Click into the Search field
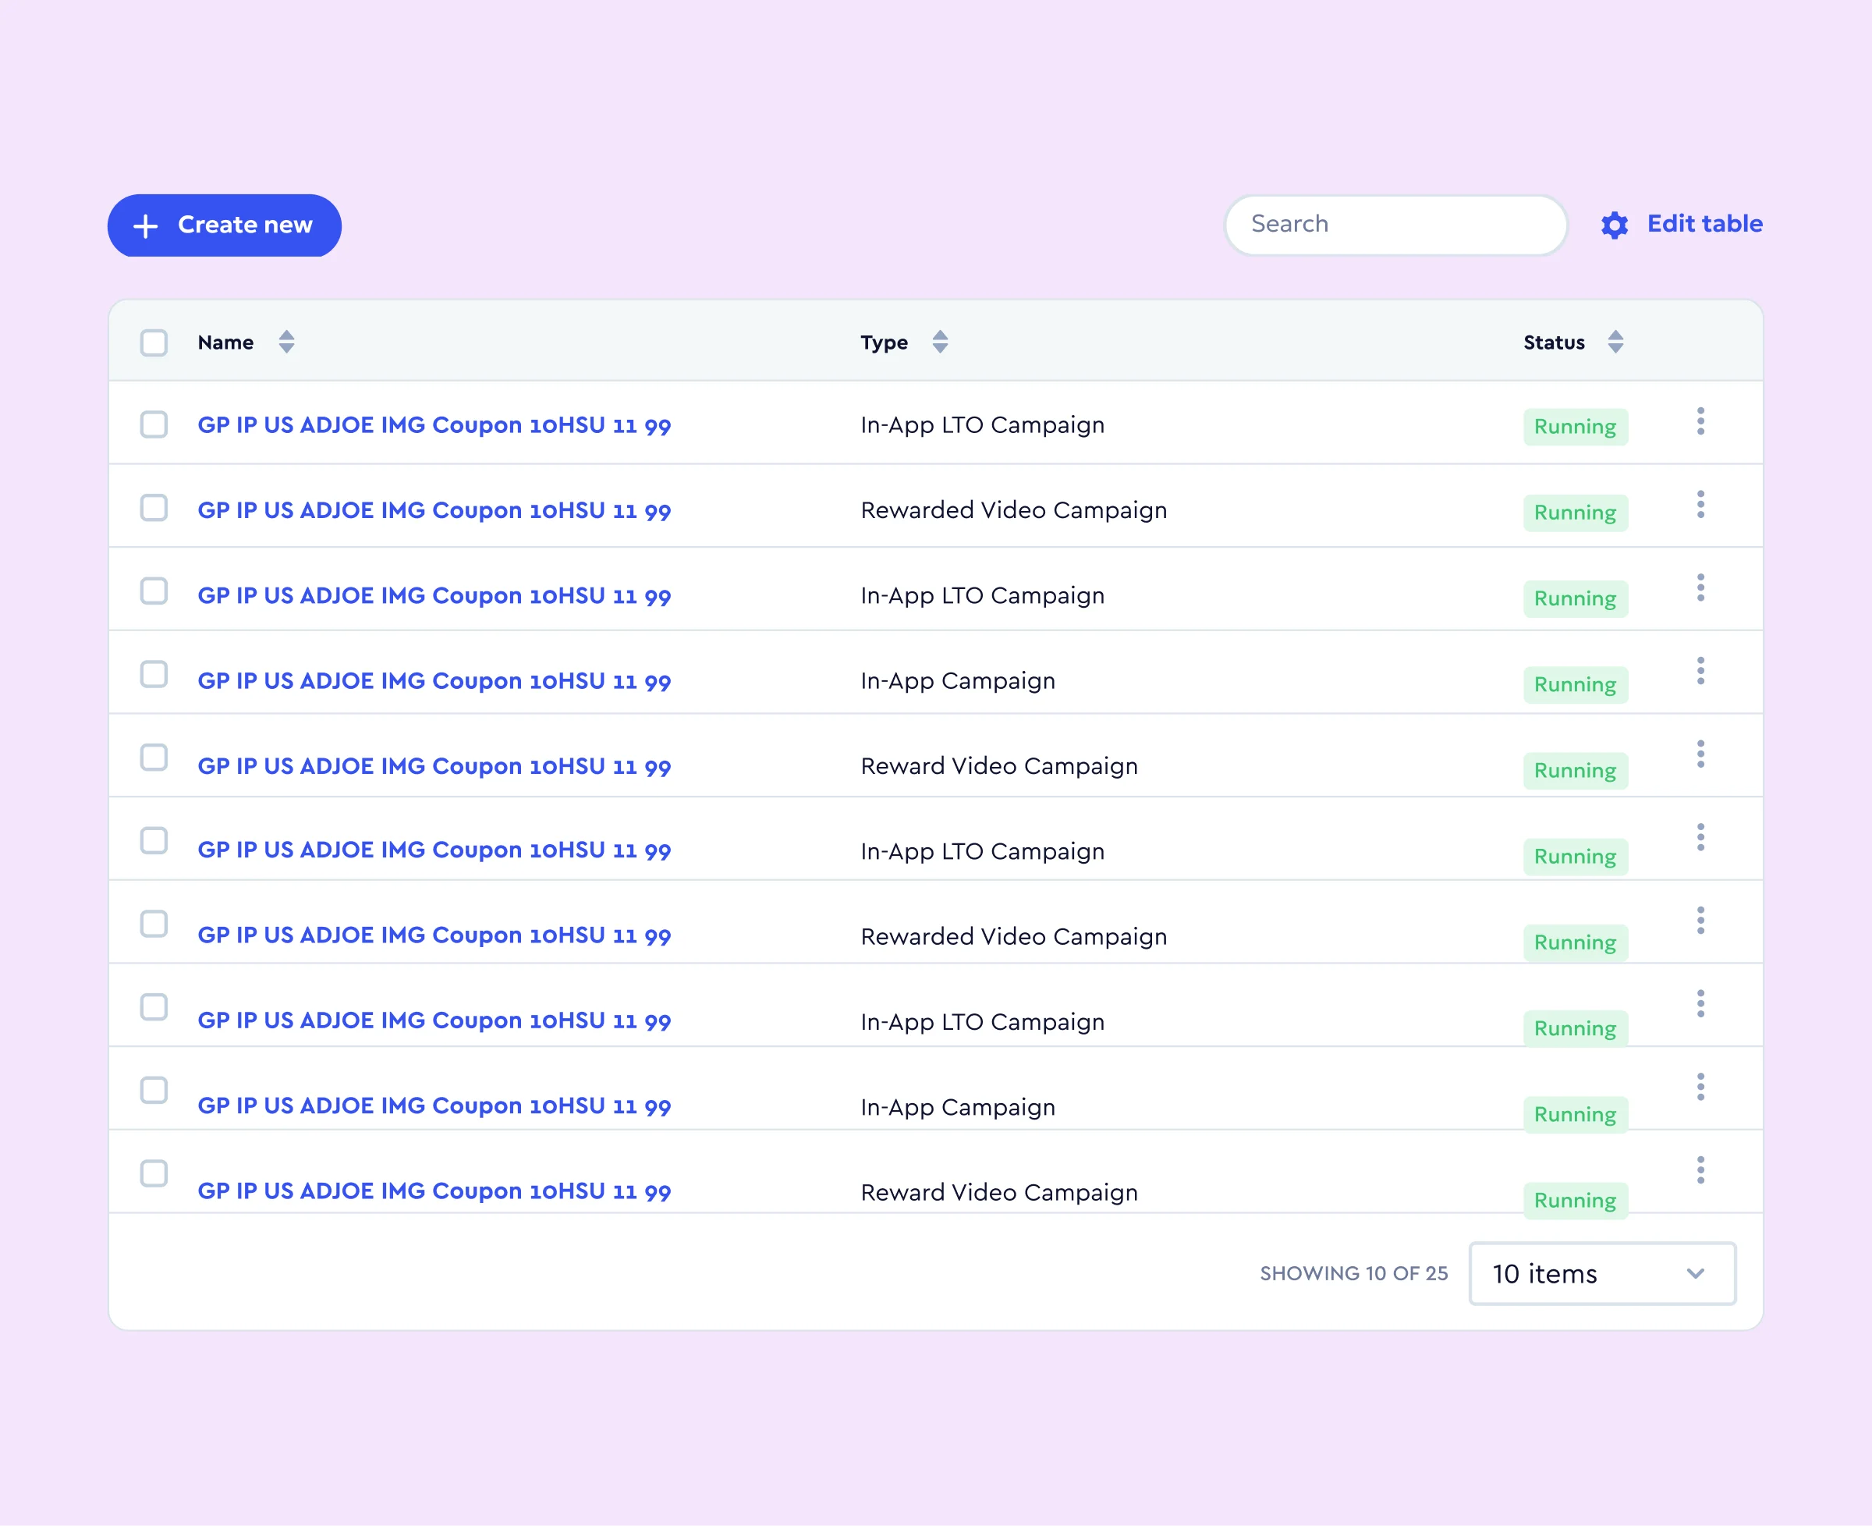This screenshot has width=1872, height=1526. (1395, 225)
